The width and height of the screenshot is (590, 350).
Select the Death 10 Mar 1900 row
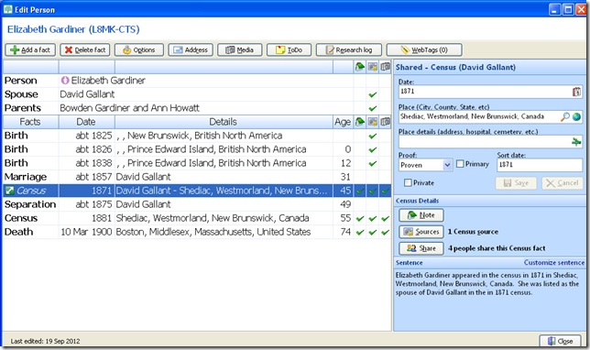pyautogui.click(x=197, y=232)
